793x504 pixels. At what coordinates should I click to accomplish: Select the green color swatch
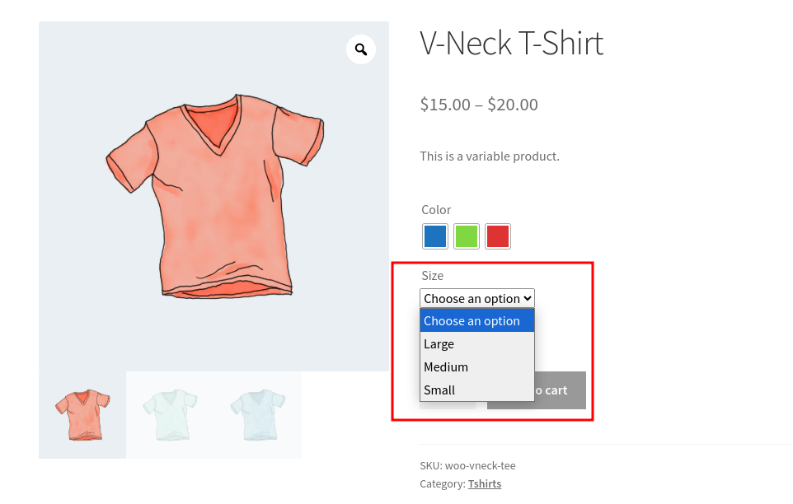pos(467,236)
